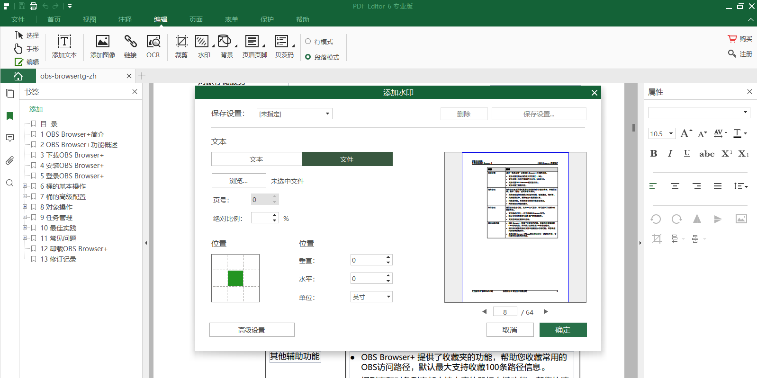The image size is (757, 378).
Task: Open the page thumbnails sidebar icon
Action: pos(10,93)
